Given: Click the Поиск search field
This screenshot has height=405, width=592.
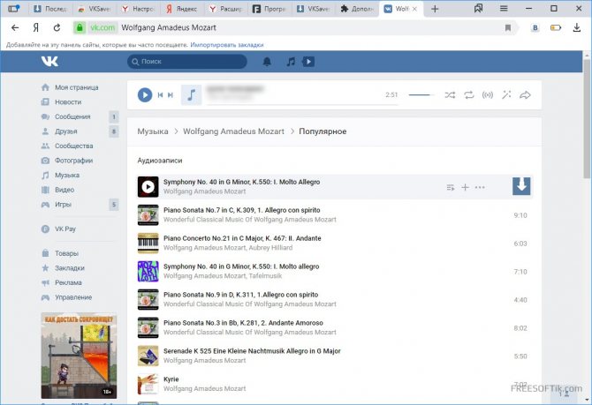Looking at the screenshot, I should click(x=187, y=62).
